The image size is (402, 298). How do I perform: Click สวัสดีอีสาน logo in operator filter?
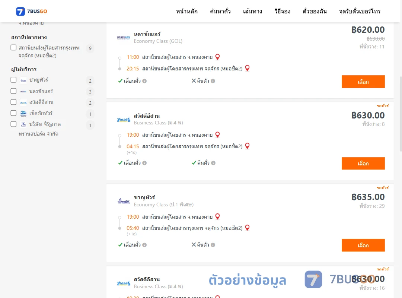[23, 102]
